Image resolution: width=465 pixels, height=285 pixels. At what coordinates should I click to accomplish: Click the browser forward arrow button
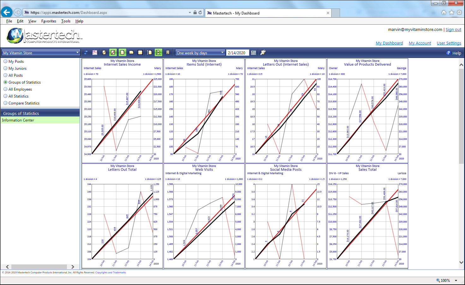18,13
